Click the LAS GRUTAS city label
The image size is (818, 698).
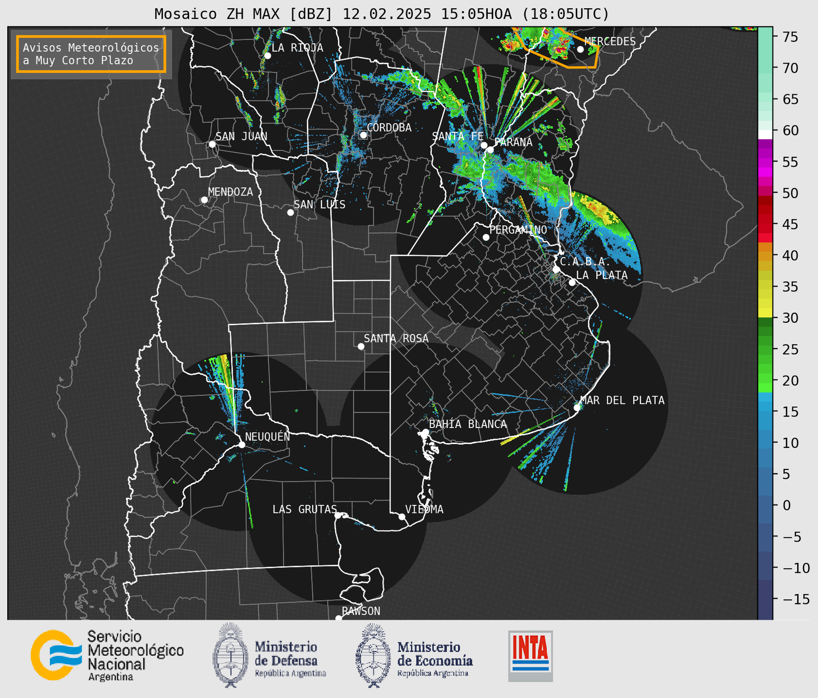[305, 509]
